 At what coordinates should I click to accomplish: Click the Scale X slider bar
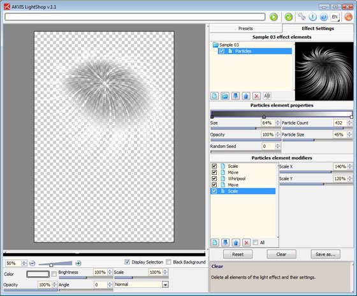[316, 172]
